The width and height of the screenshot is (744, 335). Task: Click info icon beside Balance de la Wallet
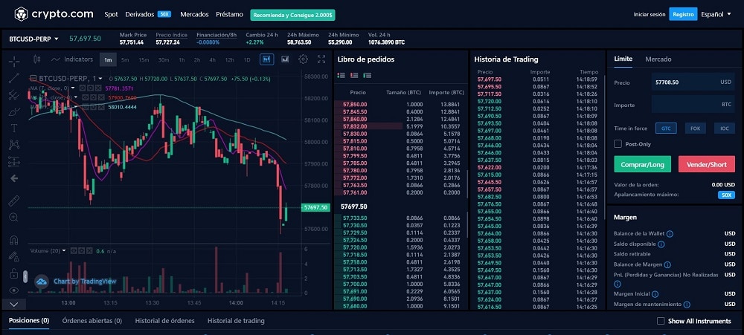670,234
